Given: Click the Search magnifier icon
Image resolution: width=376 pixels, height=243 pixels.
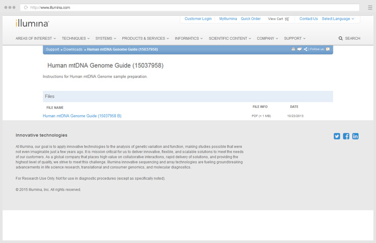Looking at the screenshot, I should click(x=341, y=38).
